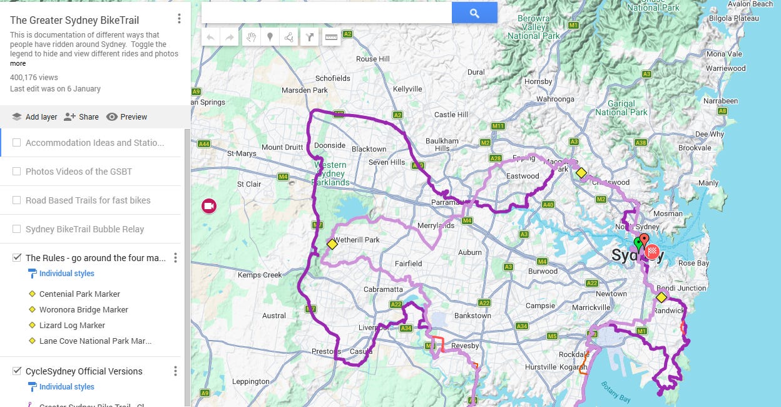Viewport: 781px width, 407px height.
Task: Click the Garigal National Park map label
Action: (x=621, y=108)
